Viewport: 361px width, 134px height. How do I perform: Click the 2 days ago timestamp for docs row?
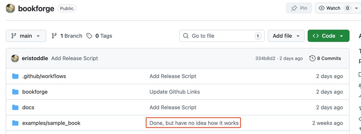point(329,107)
